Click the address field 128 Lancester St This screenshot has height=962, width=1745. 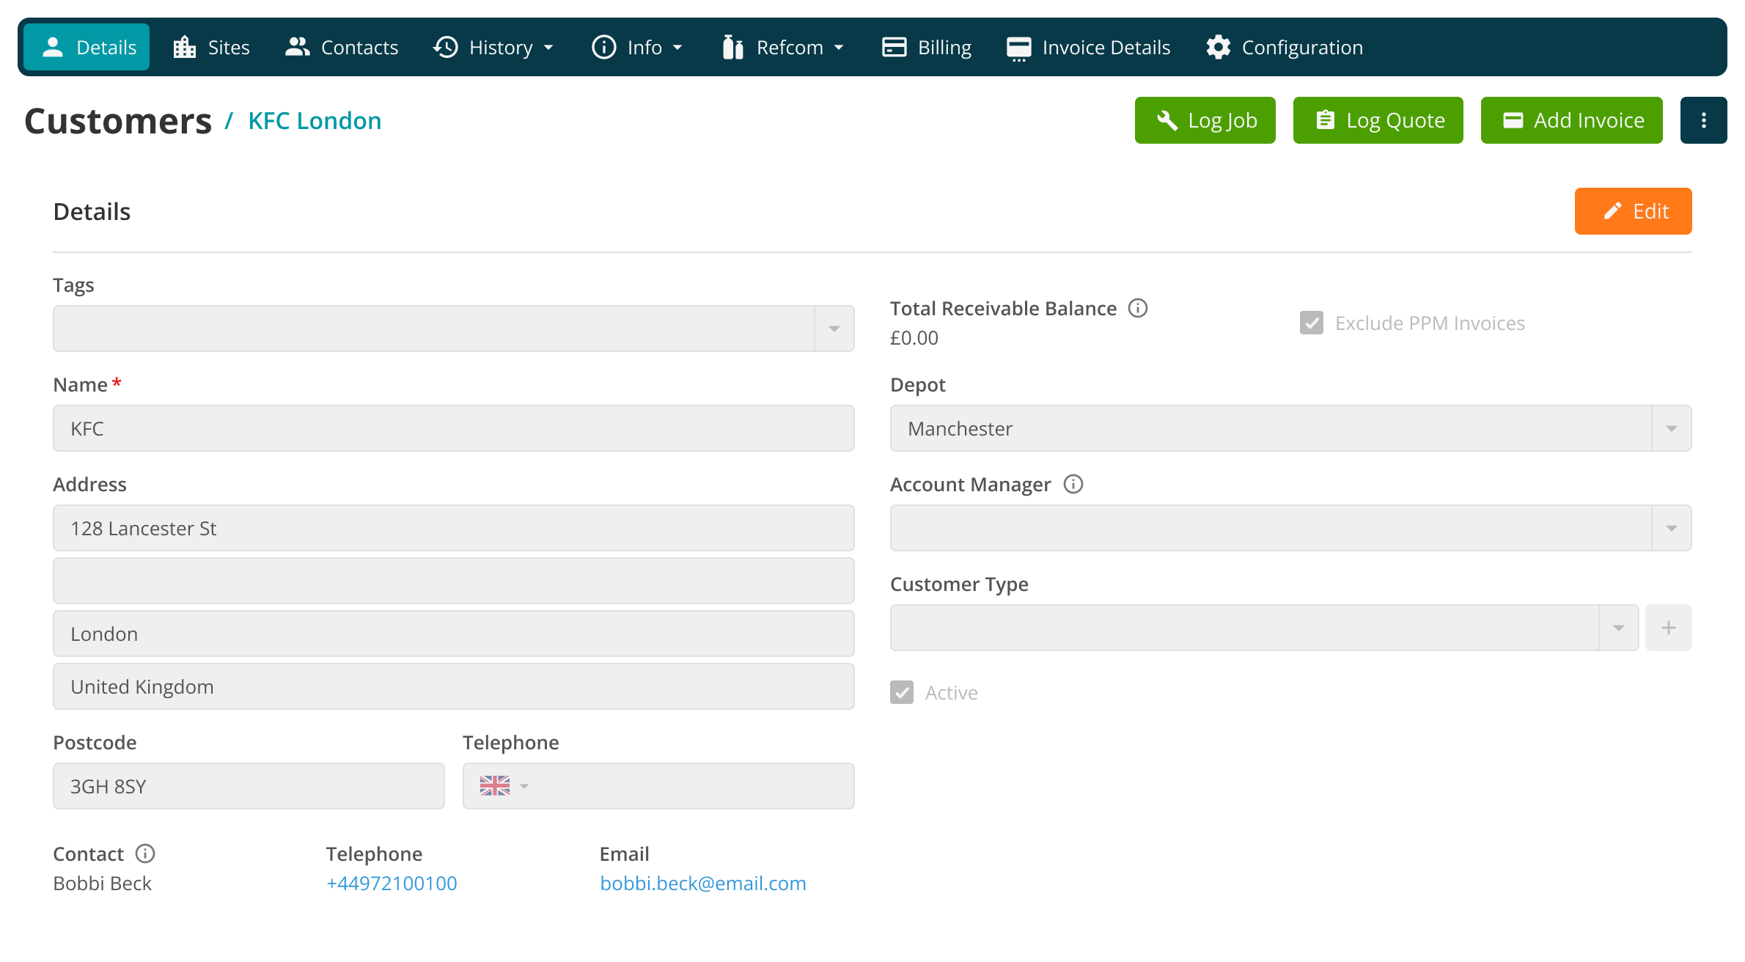(454, 528)
